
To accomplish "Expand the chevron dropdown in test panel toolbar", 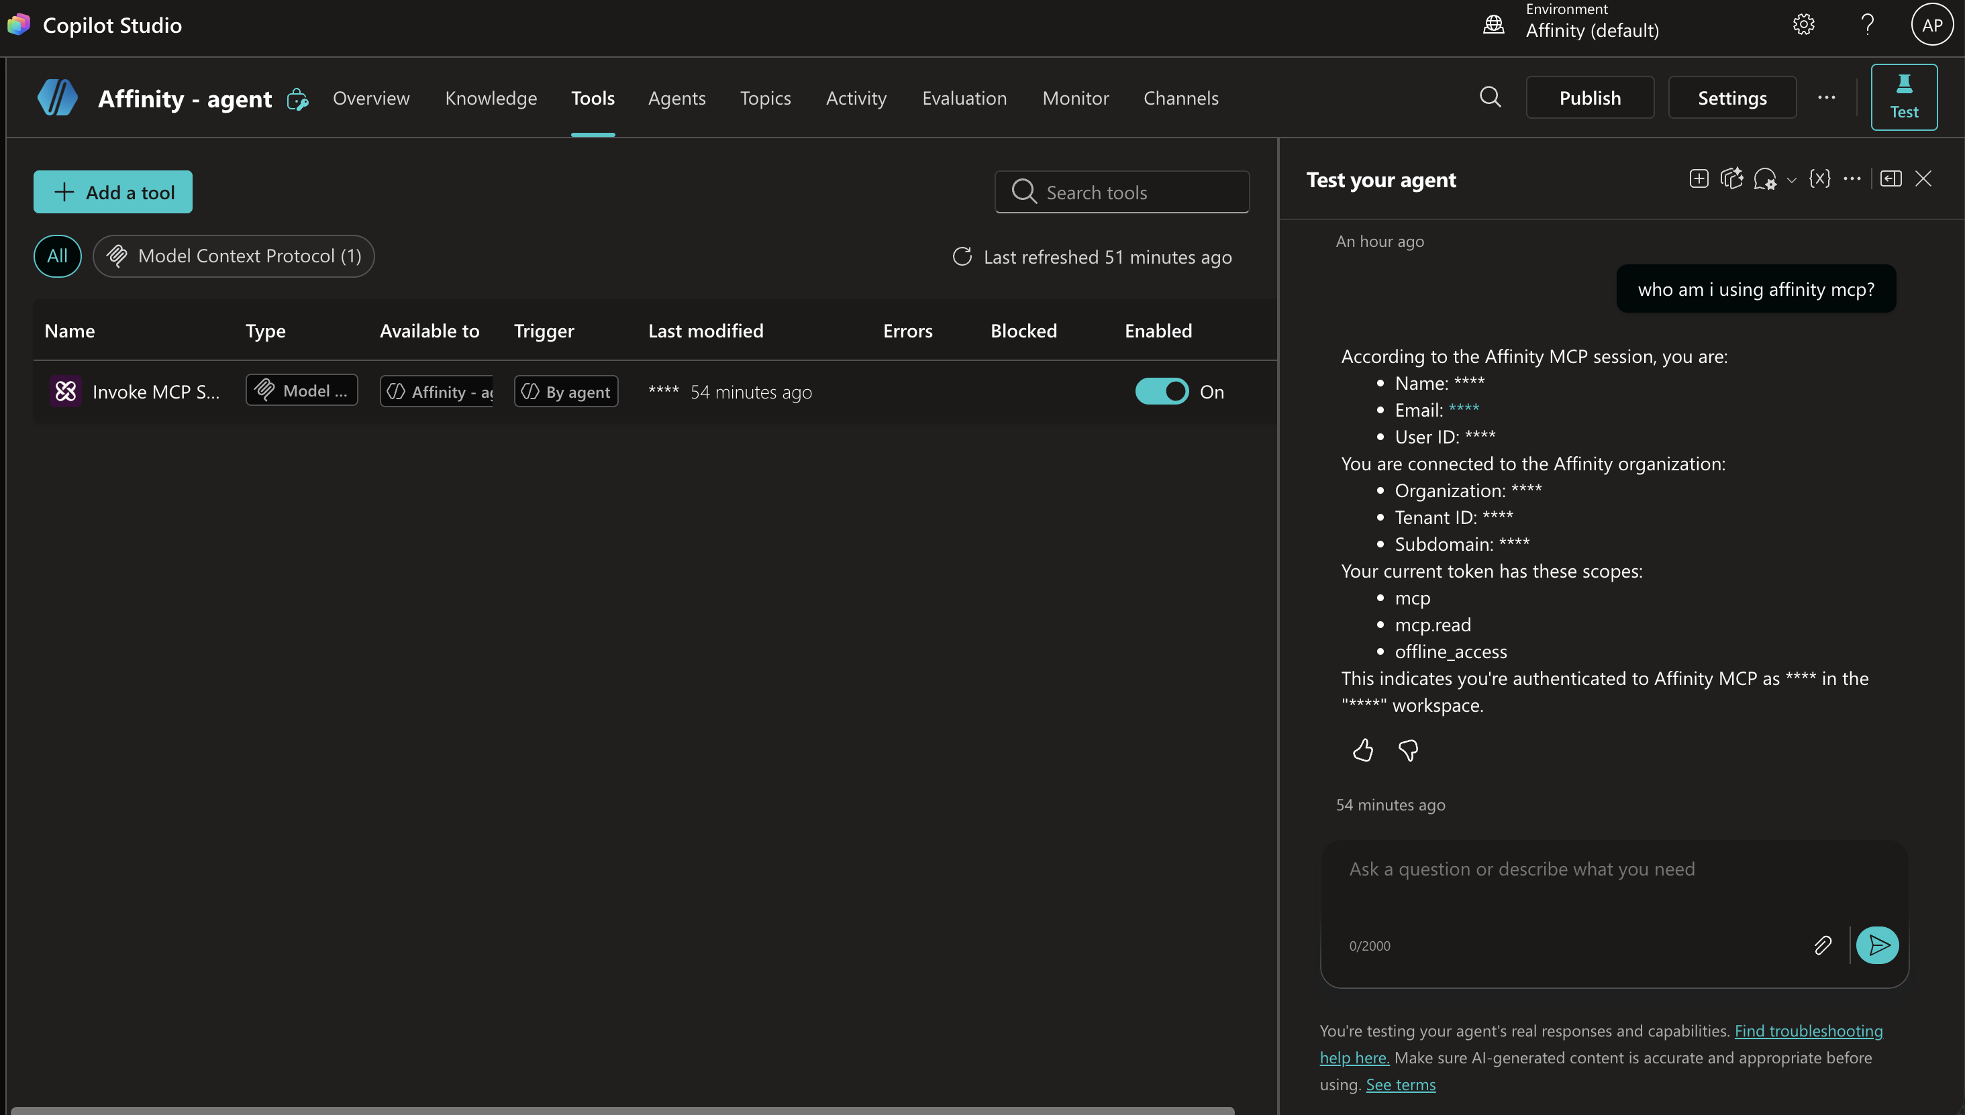I will pyautogui.click(x=1791, y=180).
